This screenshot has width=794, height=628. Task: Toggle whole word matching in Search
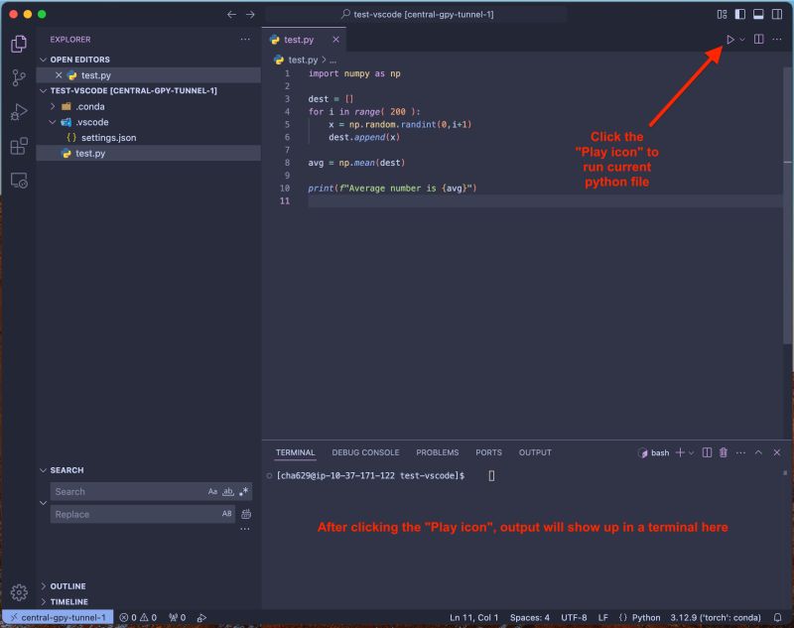point(227,491)
